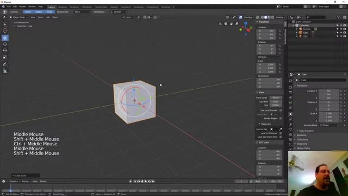
Task: Click the pan hand viewport icon
Action: point(231,24)
